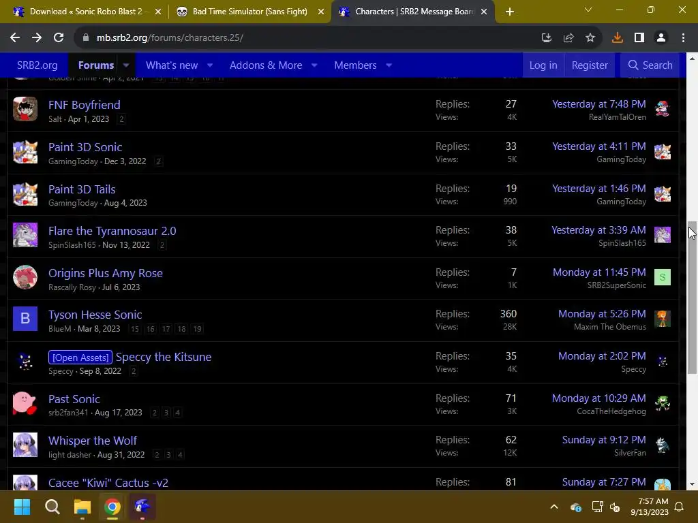Close the Characters SRB2 Message Board tab
This screenshot has height=523, width=698.
(484, 12)
